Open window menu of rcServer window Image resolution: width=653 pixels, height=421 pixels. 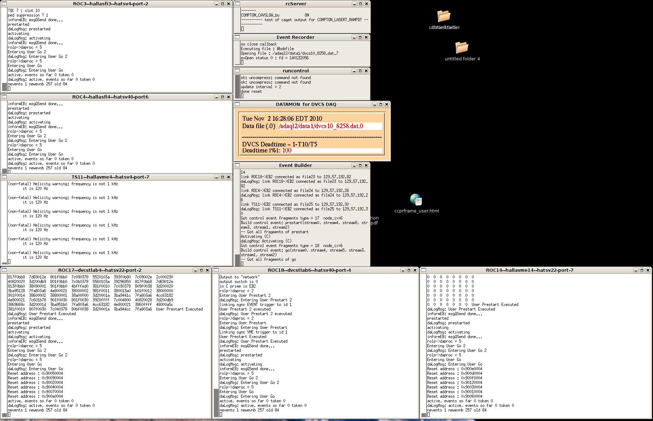(x=238, y=4)
